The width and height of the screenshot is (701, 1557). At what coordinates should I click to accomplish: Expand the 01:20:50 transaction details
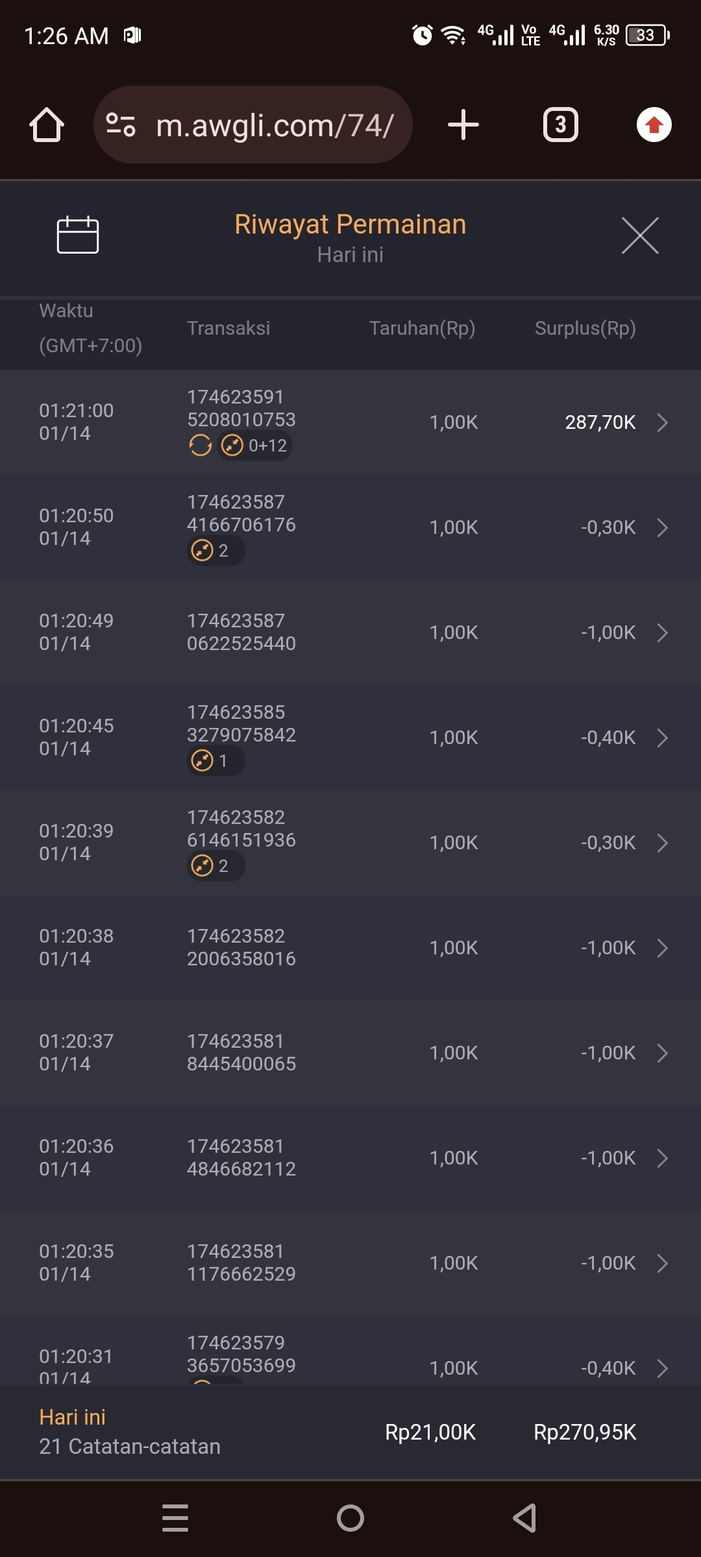point(662,527)
